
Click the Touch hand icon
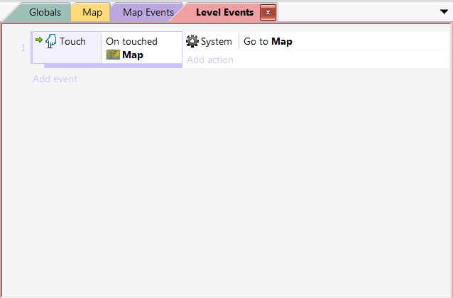pos(51,41)
